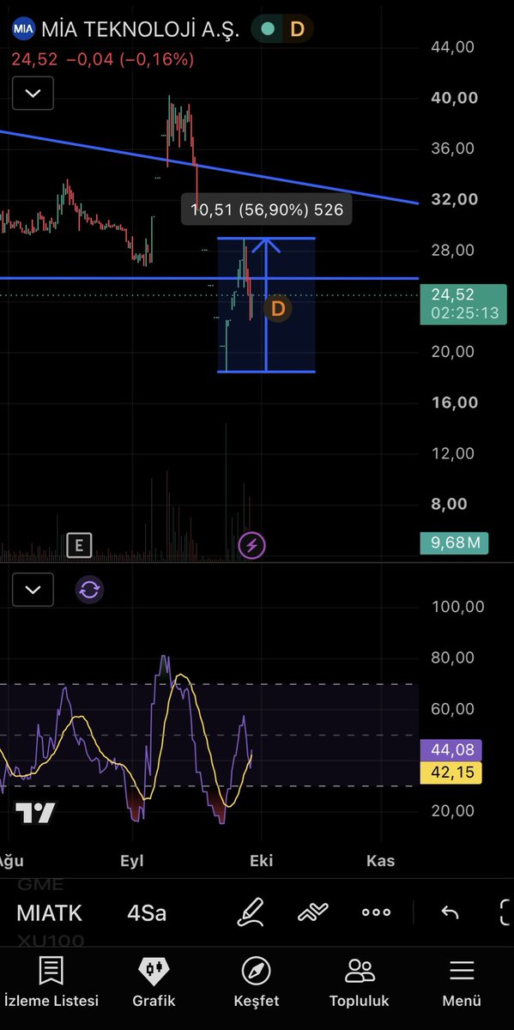514x1030 pixels.
Task: Tap the purple lightning bolt event marker
Action: (252, 544)
